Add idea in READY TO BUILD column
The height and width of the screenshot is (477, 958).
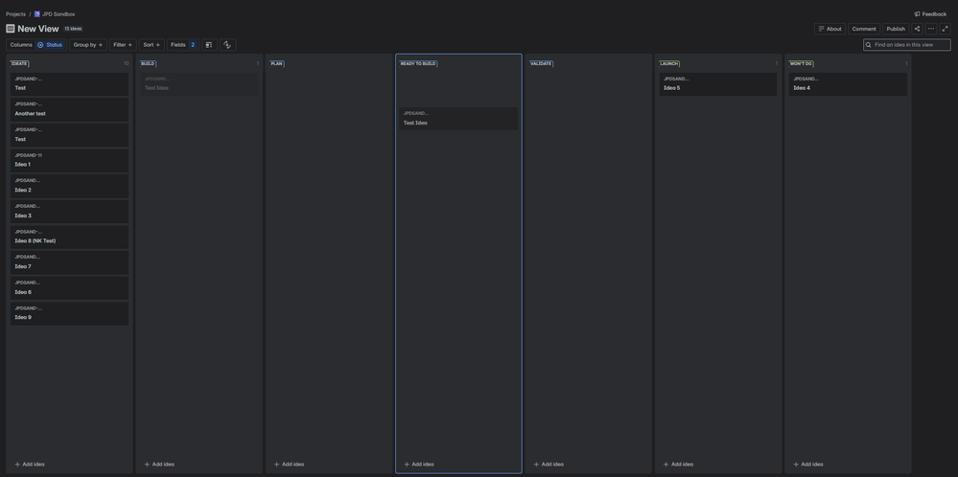pos(418,465)
